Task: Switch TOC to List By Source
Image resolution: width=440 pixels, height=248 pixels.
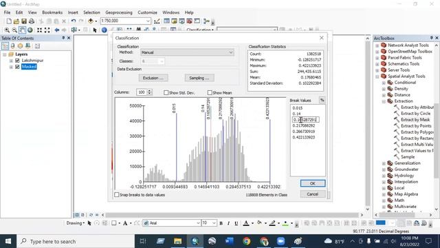Action: coord(12,46)
